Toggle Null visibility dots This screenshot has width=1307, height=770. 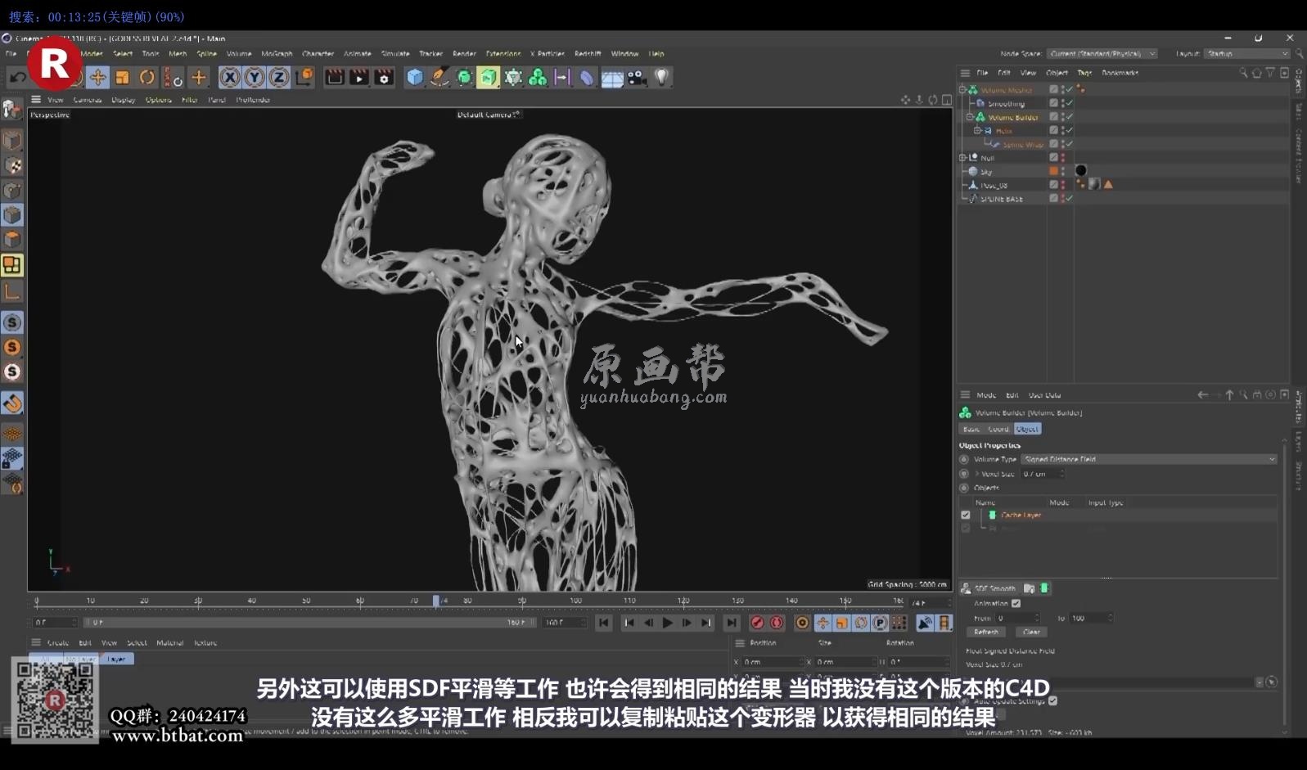point(1063,158)
